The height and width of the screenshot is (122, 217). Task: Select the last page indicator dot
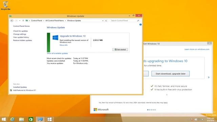[155, 110]
